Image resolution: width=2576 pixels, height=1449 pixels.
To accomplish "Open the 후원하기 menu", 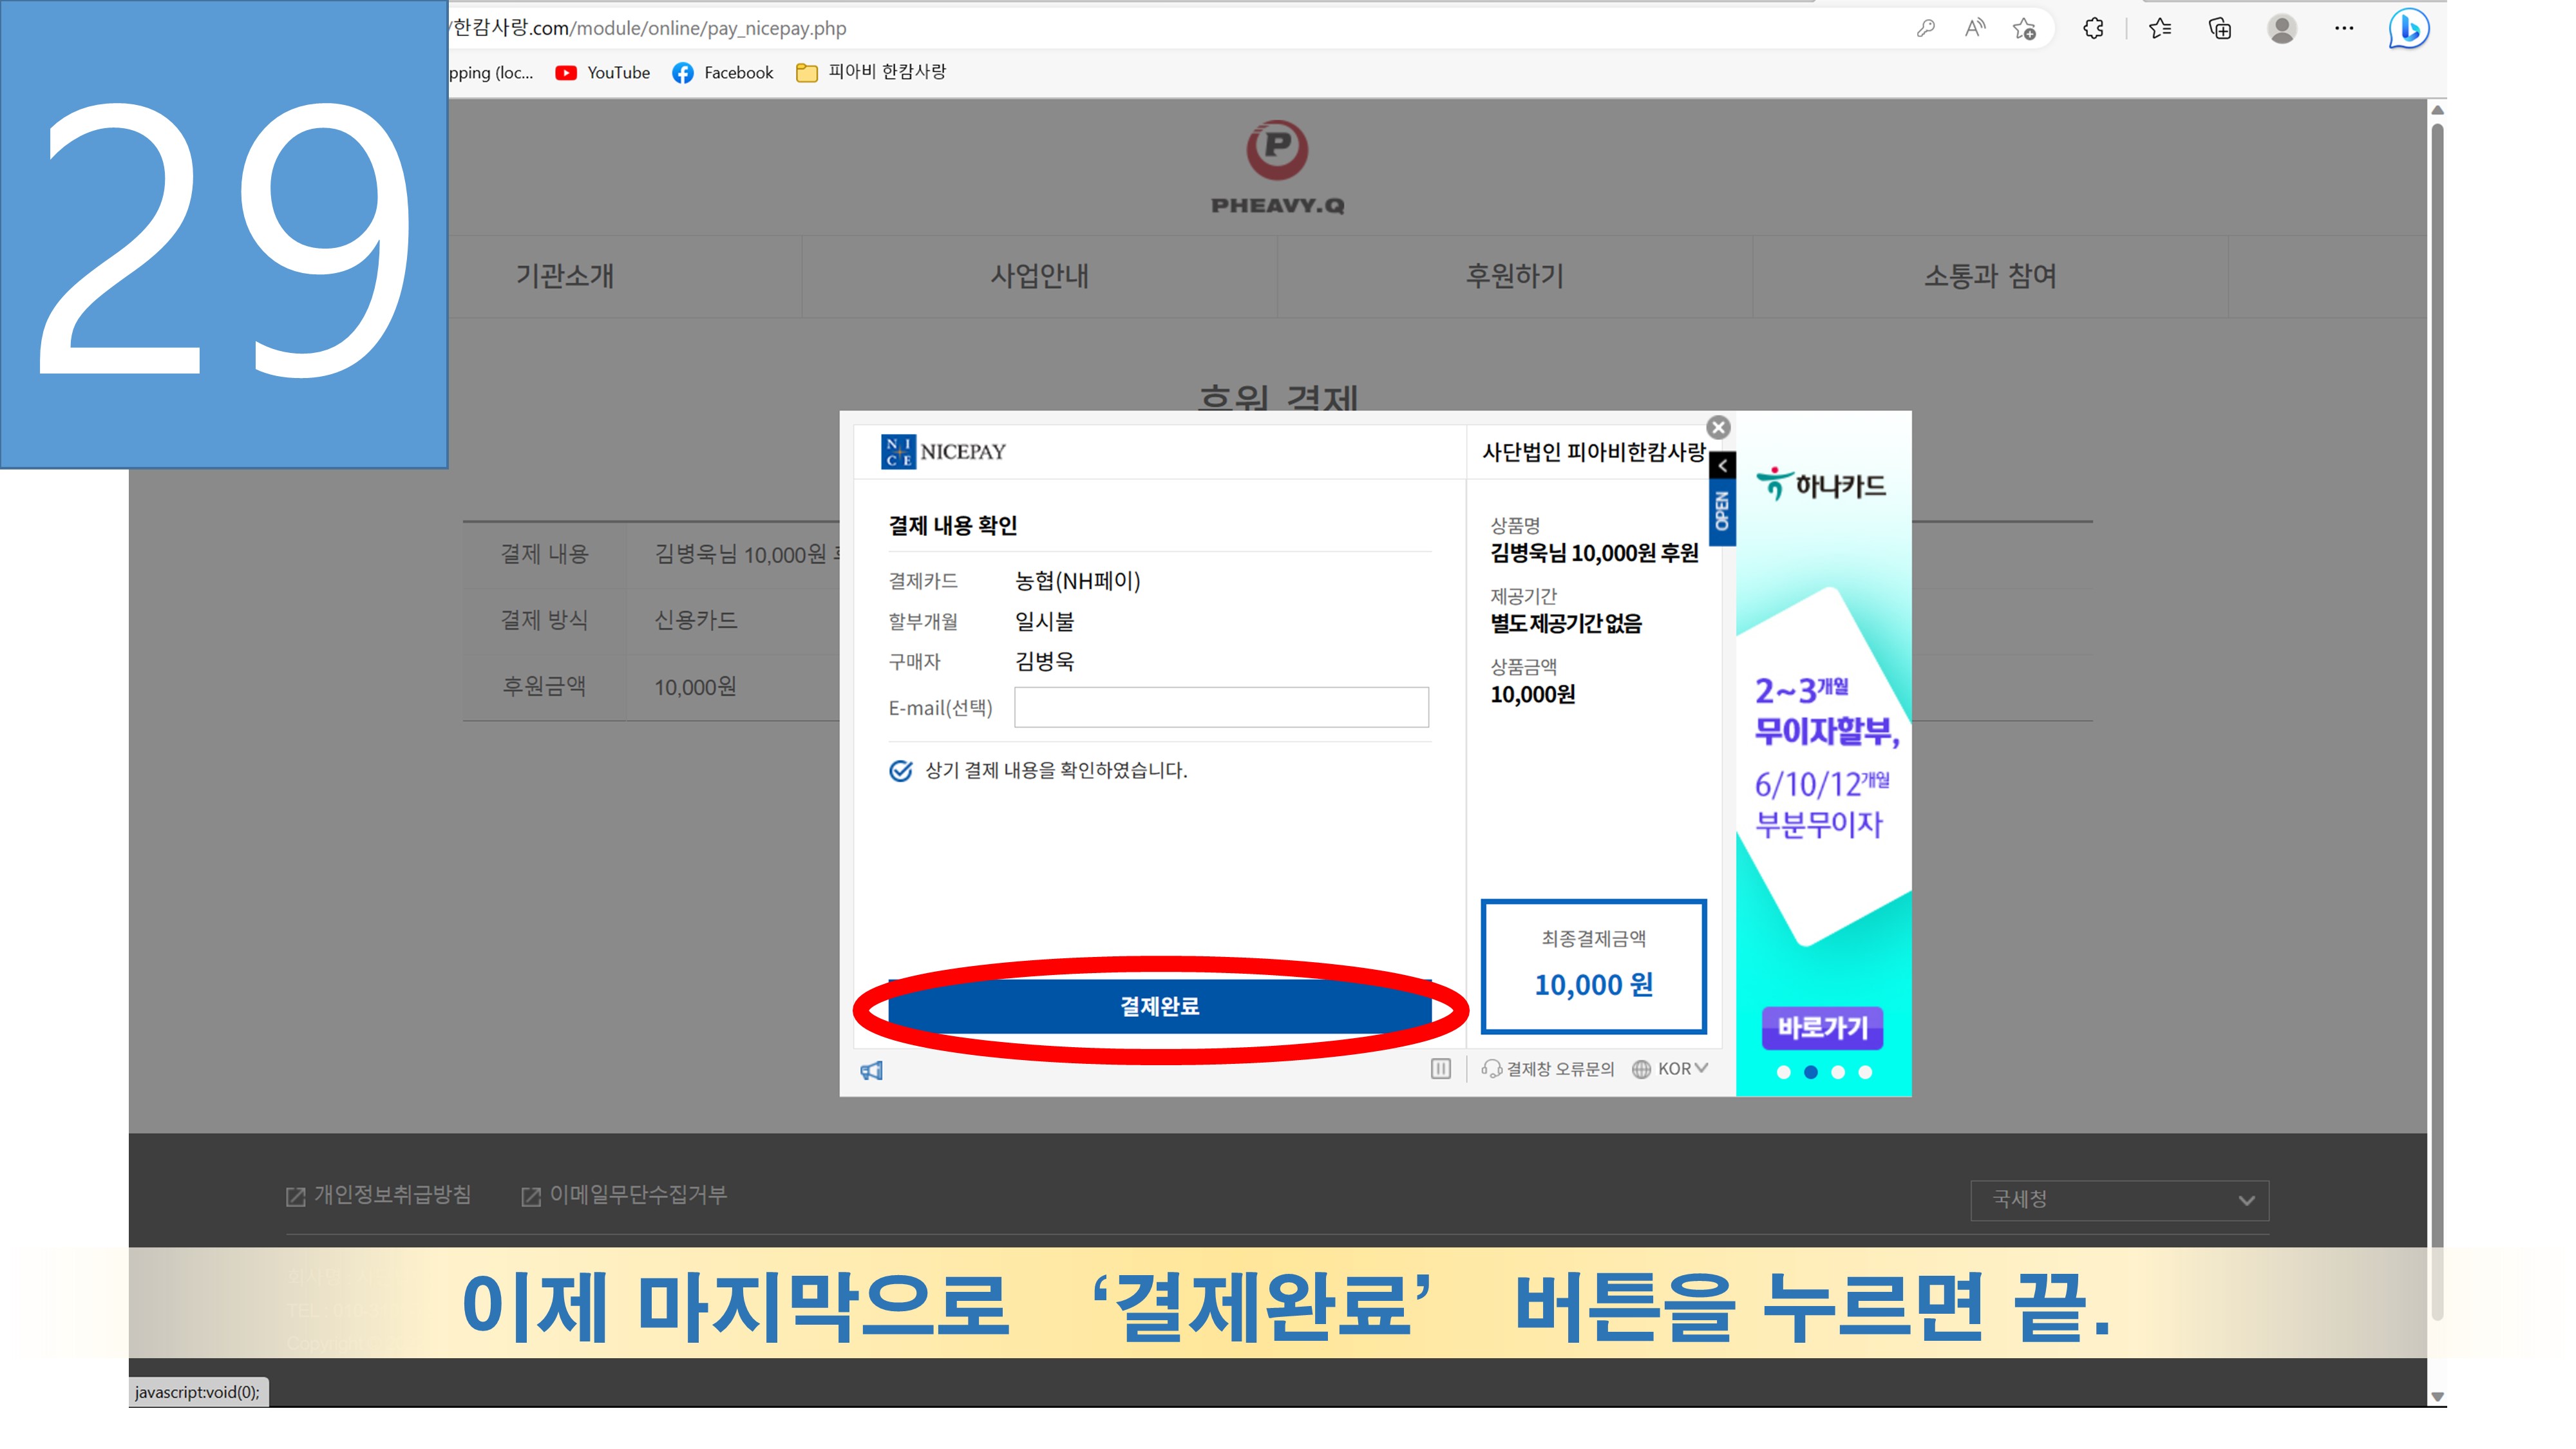I will click(x=1514, y=276).
